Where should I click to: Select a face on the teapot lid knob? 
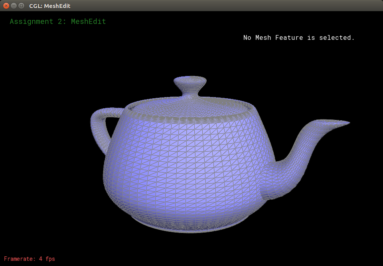(190, 82)
